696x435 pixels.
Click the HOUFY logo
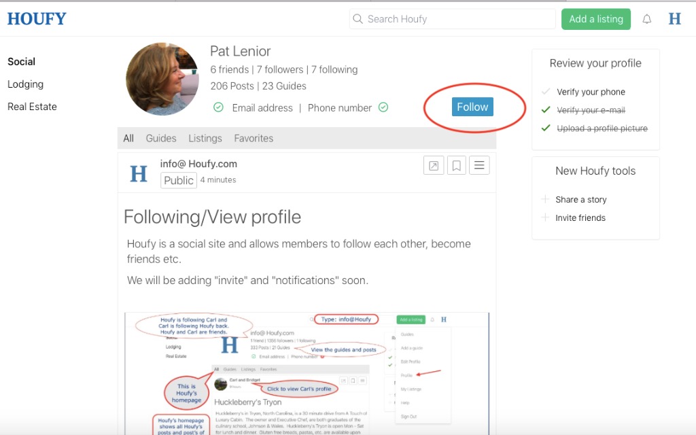click(x=37, y=18)
